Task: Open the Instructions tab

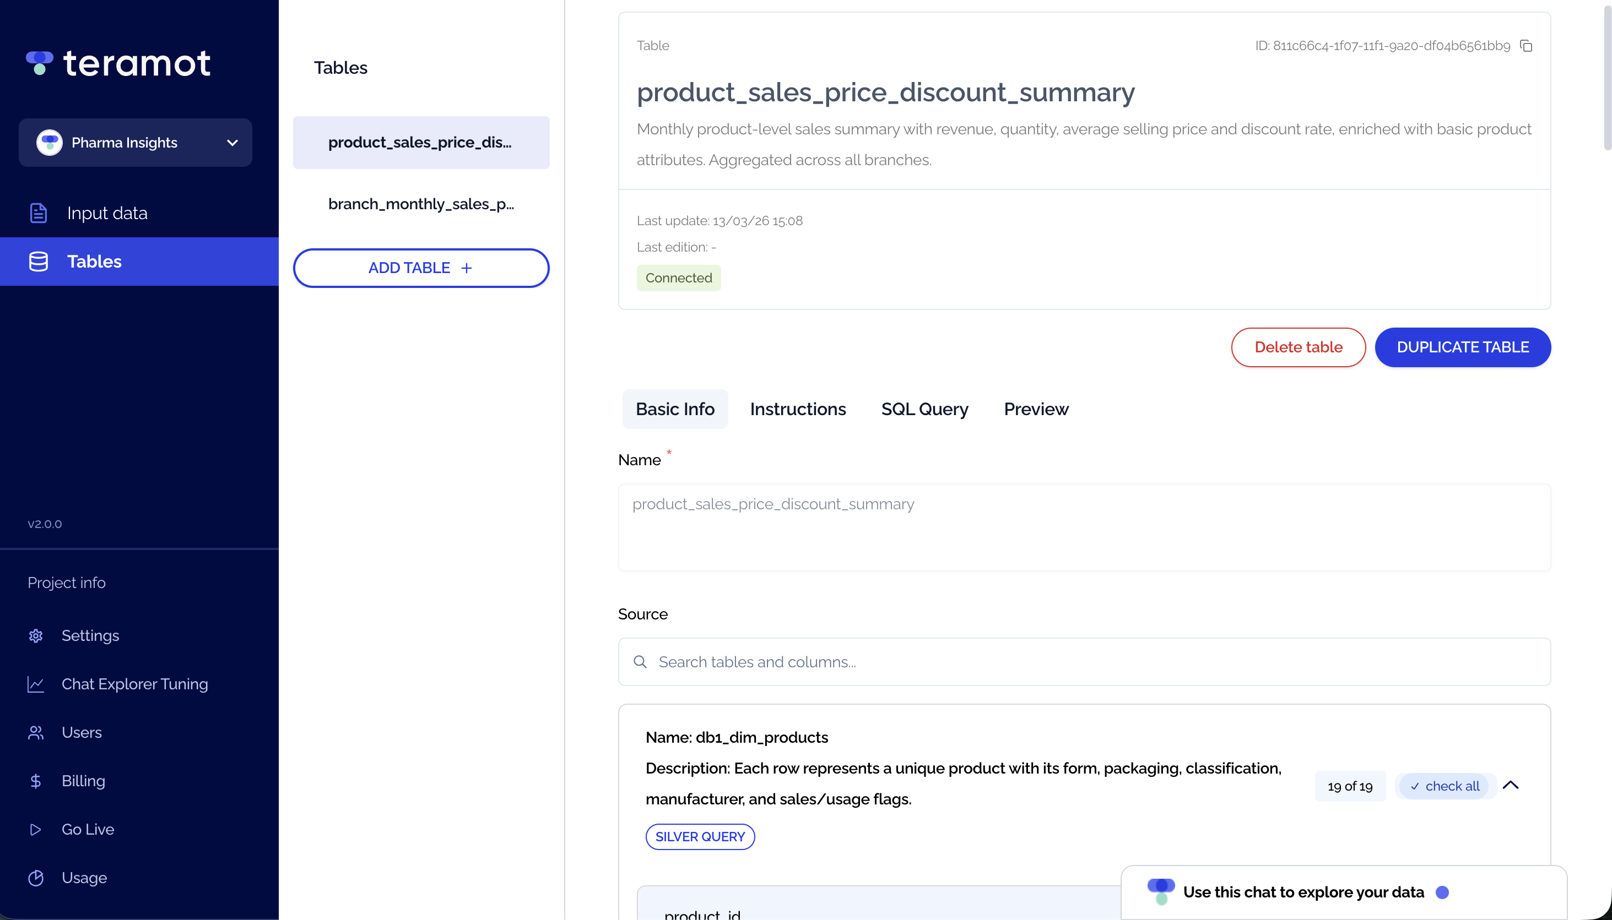Action: pos(797,409)
